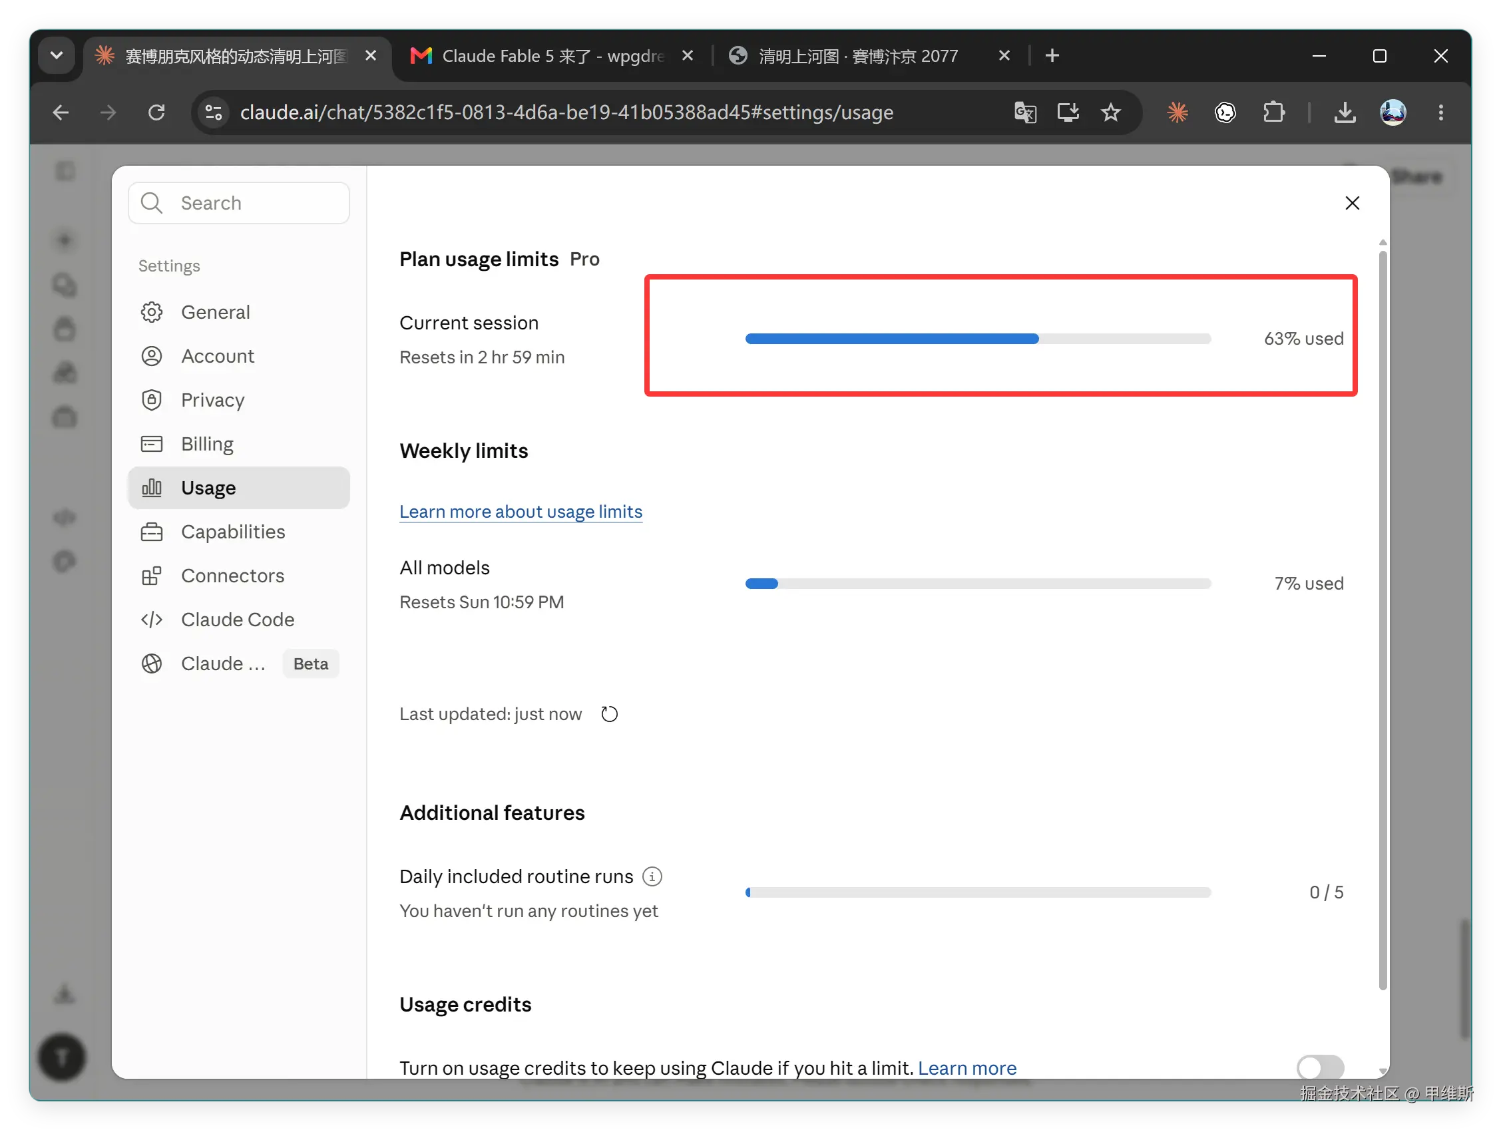Click the info icon beside Daily included routine runs
Viewport: 1501px width, 1130px height.
pyautogui.click(x=652, y=876)
